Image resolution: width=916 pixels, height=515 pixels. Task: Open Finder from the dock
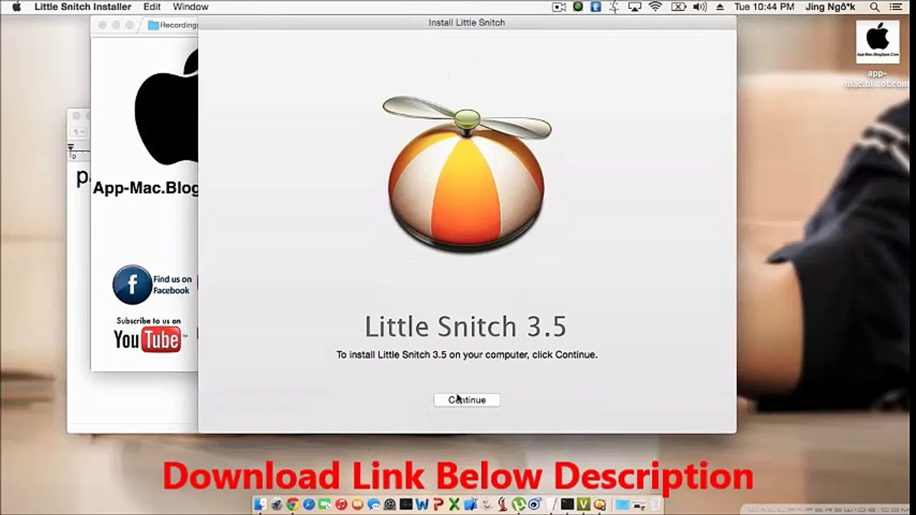260,504
